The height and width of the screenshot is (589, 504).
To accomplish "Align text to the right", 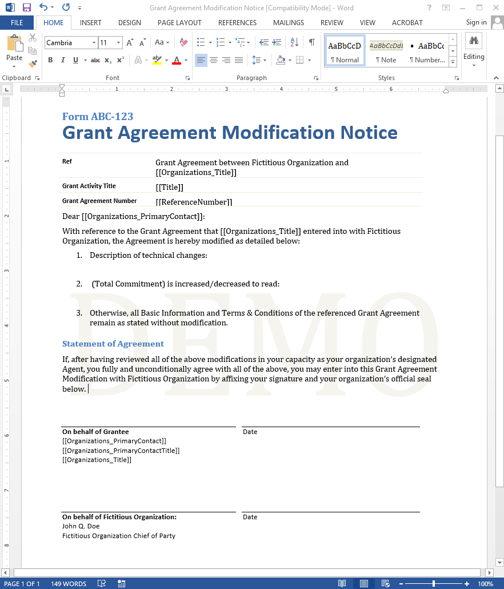I will (x=226, y=60).
